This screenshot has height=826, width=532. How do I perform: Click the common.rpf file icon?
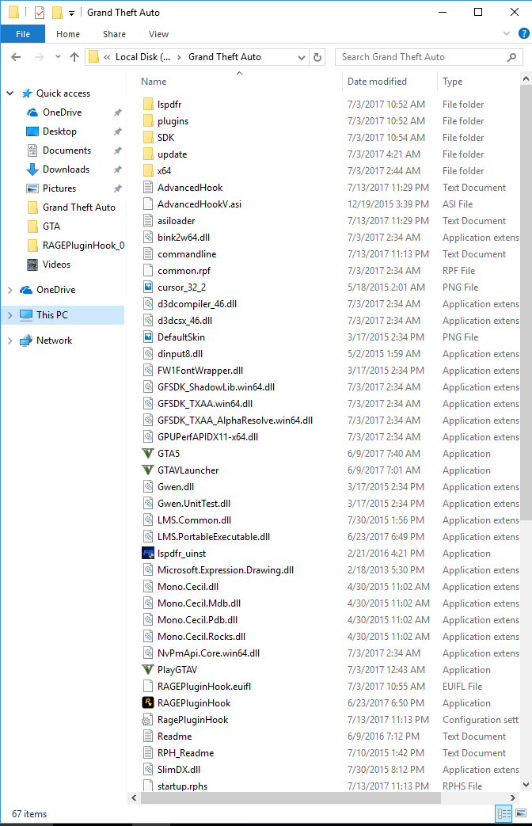[x=148, y=270]
